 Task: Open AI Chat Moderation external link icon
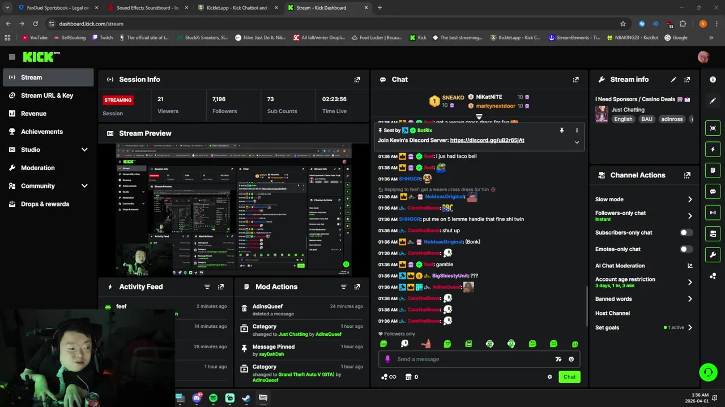point(690,266)
